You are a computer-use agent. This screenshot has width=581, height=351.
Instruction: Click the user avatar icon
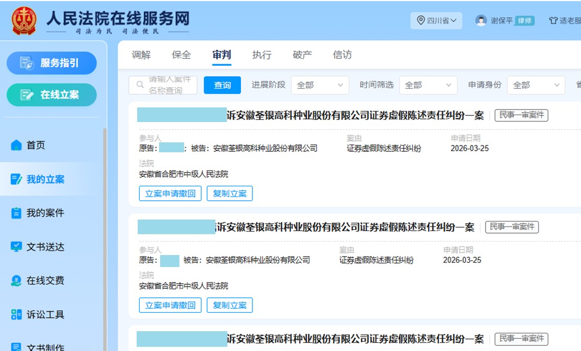[481, 20]
